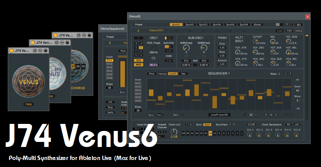Click the all1 icon in Clock Generators

pos(297,125)
